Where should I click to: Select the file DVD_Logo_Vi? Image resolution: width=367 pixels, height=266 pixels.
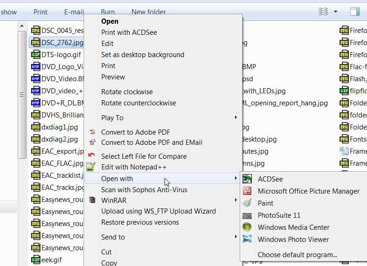57,67
